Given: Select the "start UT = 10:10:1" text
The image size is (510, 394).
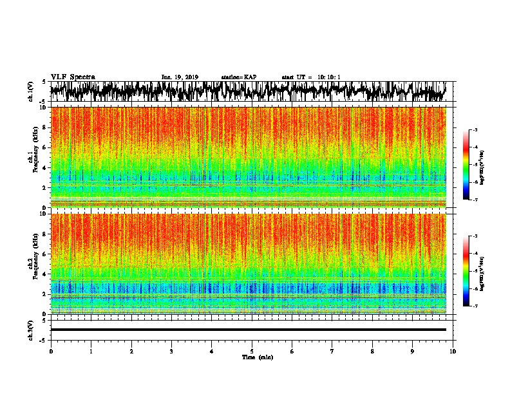Looking at the screenshot, I should (311, 77).
